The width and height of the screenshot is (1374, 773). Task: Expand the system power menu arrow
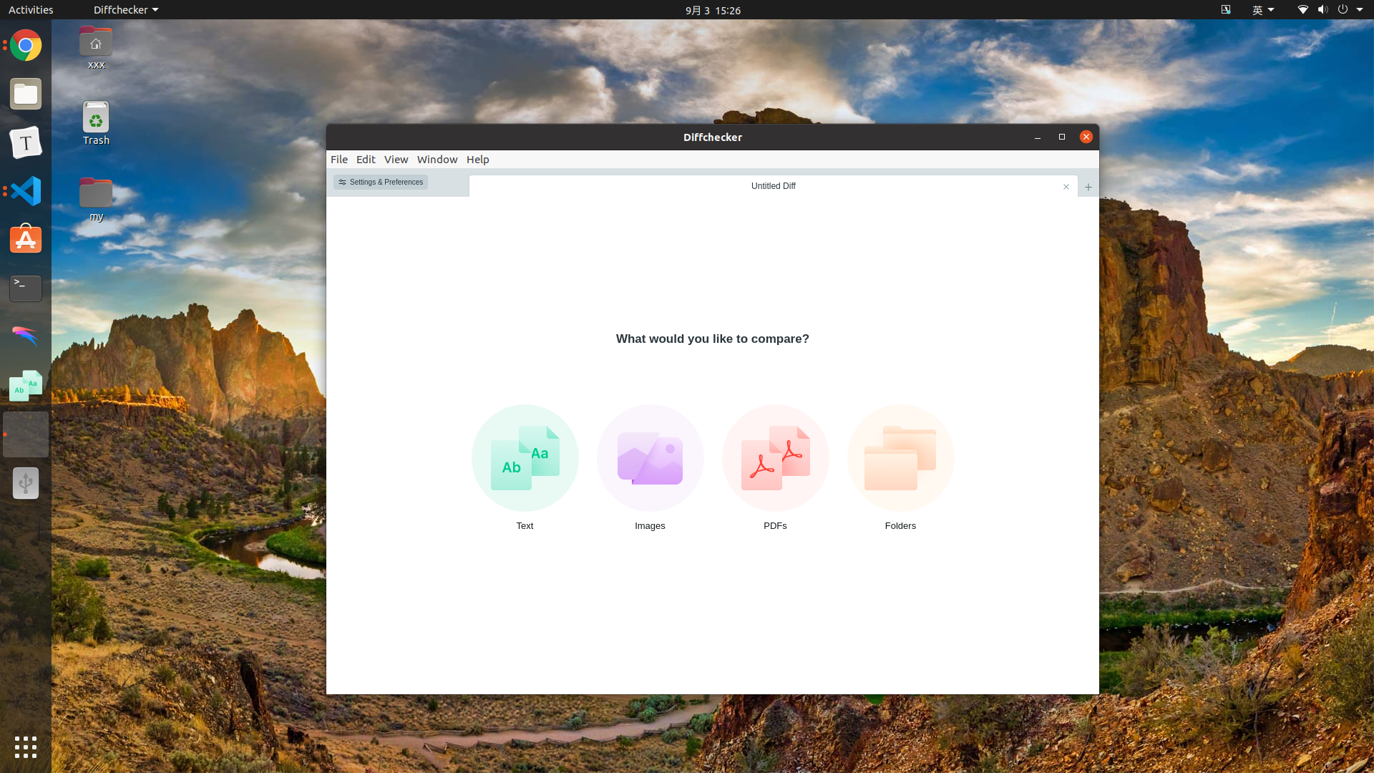tap(1360, 10)
